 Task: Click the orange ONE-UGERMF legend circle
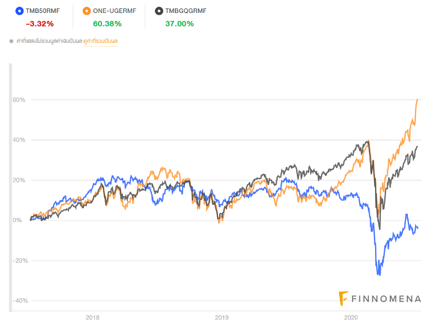[86, 11]
